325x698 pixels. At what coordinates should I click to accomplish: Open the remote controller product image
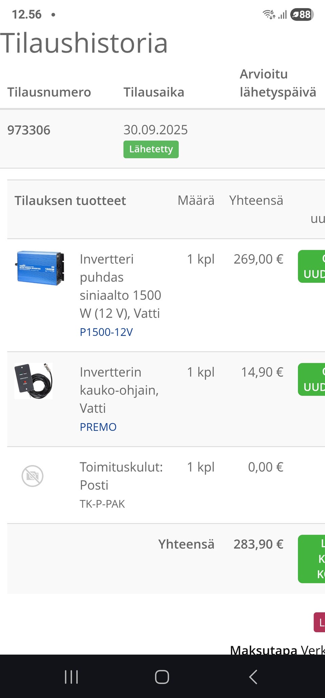pos(34,381)
